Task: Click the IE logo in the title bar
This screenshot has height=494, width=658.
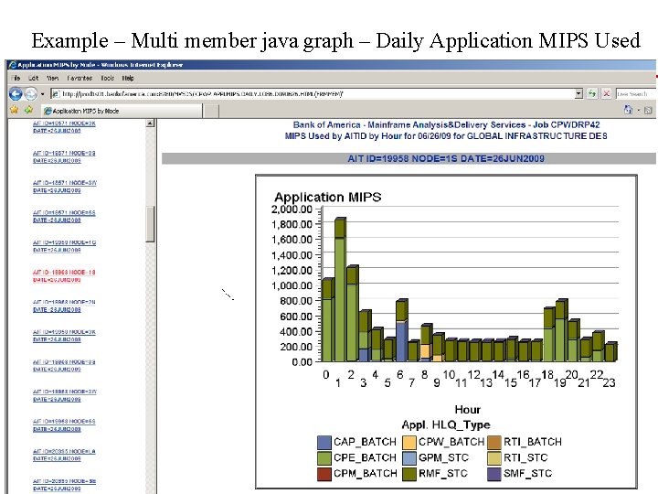Action: click(13, 65)
